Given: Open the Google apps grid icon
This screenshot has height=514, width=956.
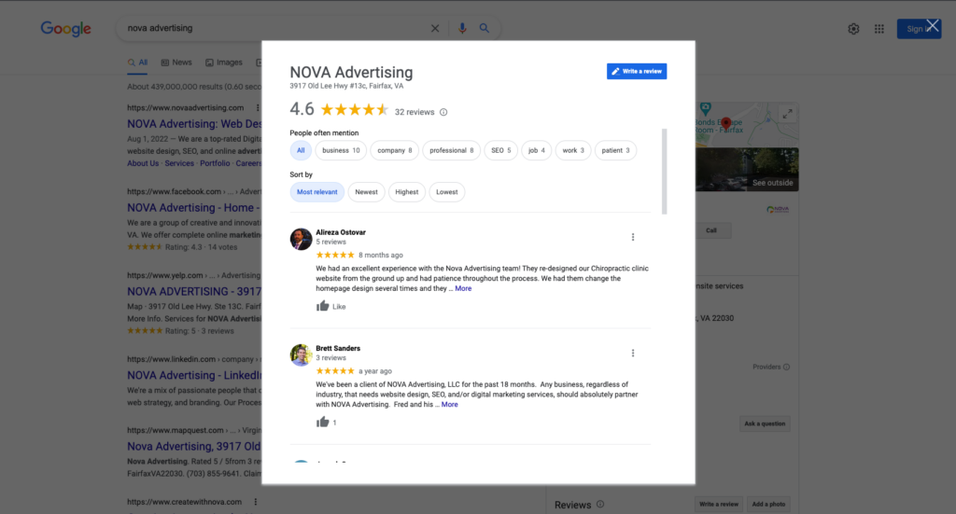Looking at the screenshot, I should (879, 29).
